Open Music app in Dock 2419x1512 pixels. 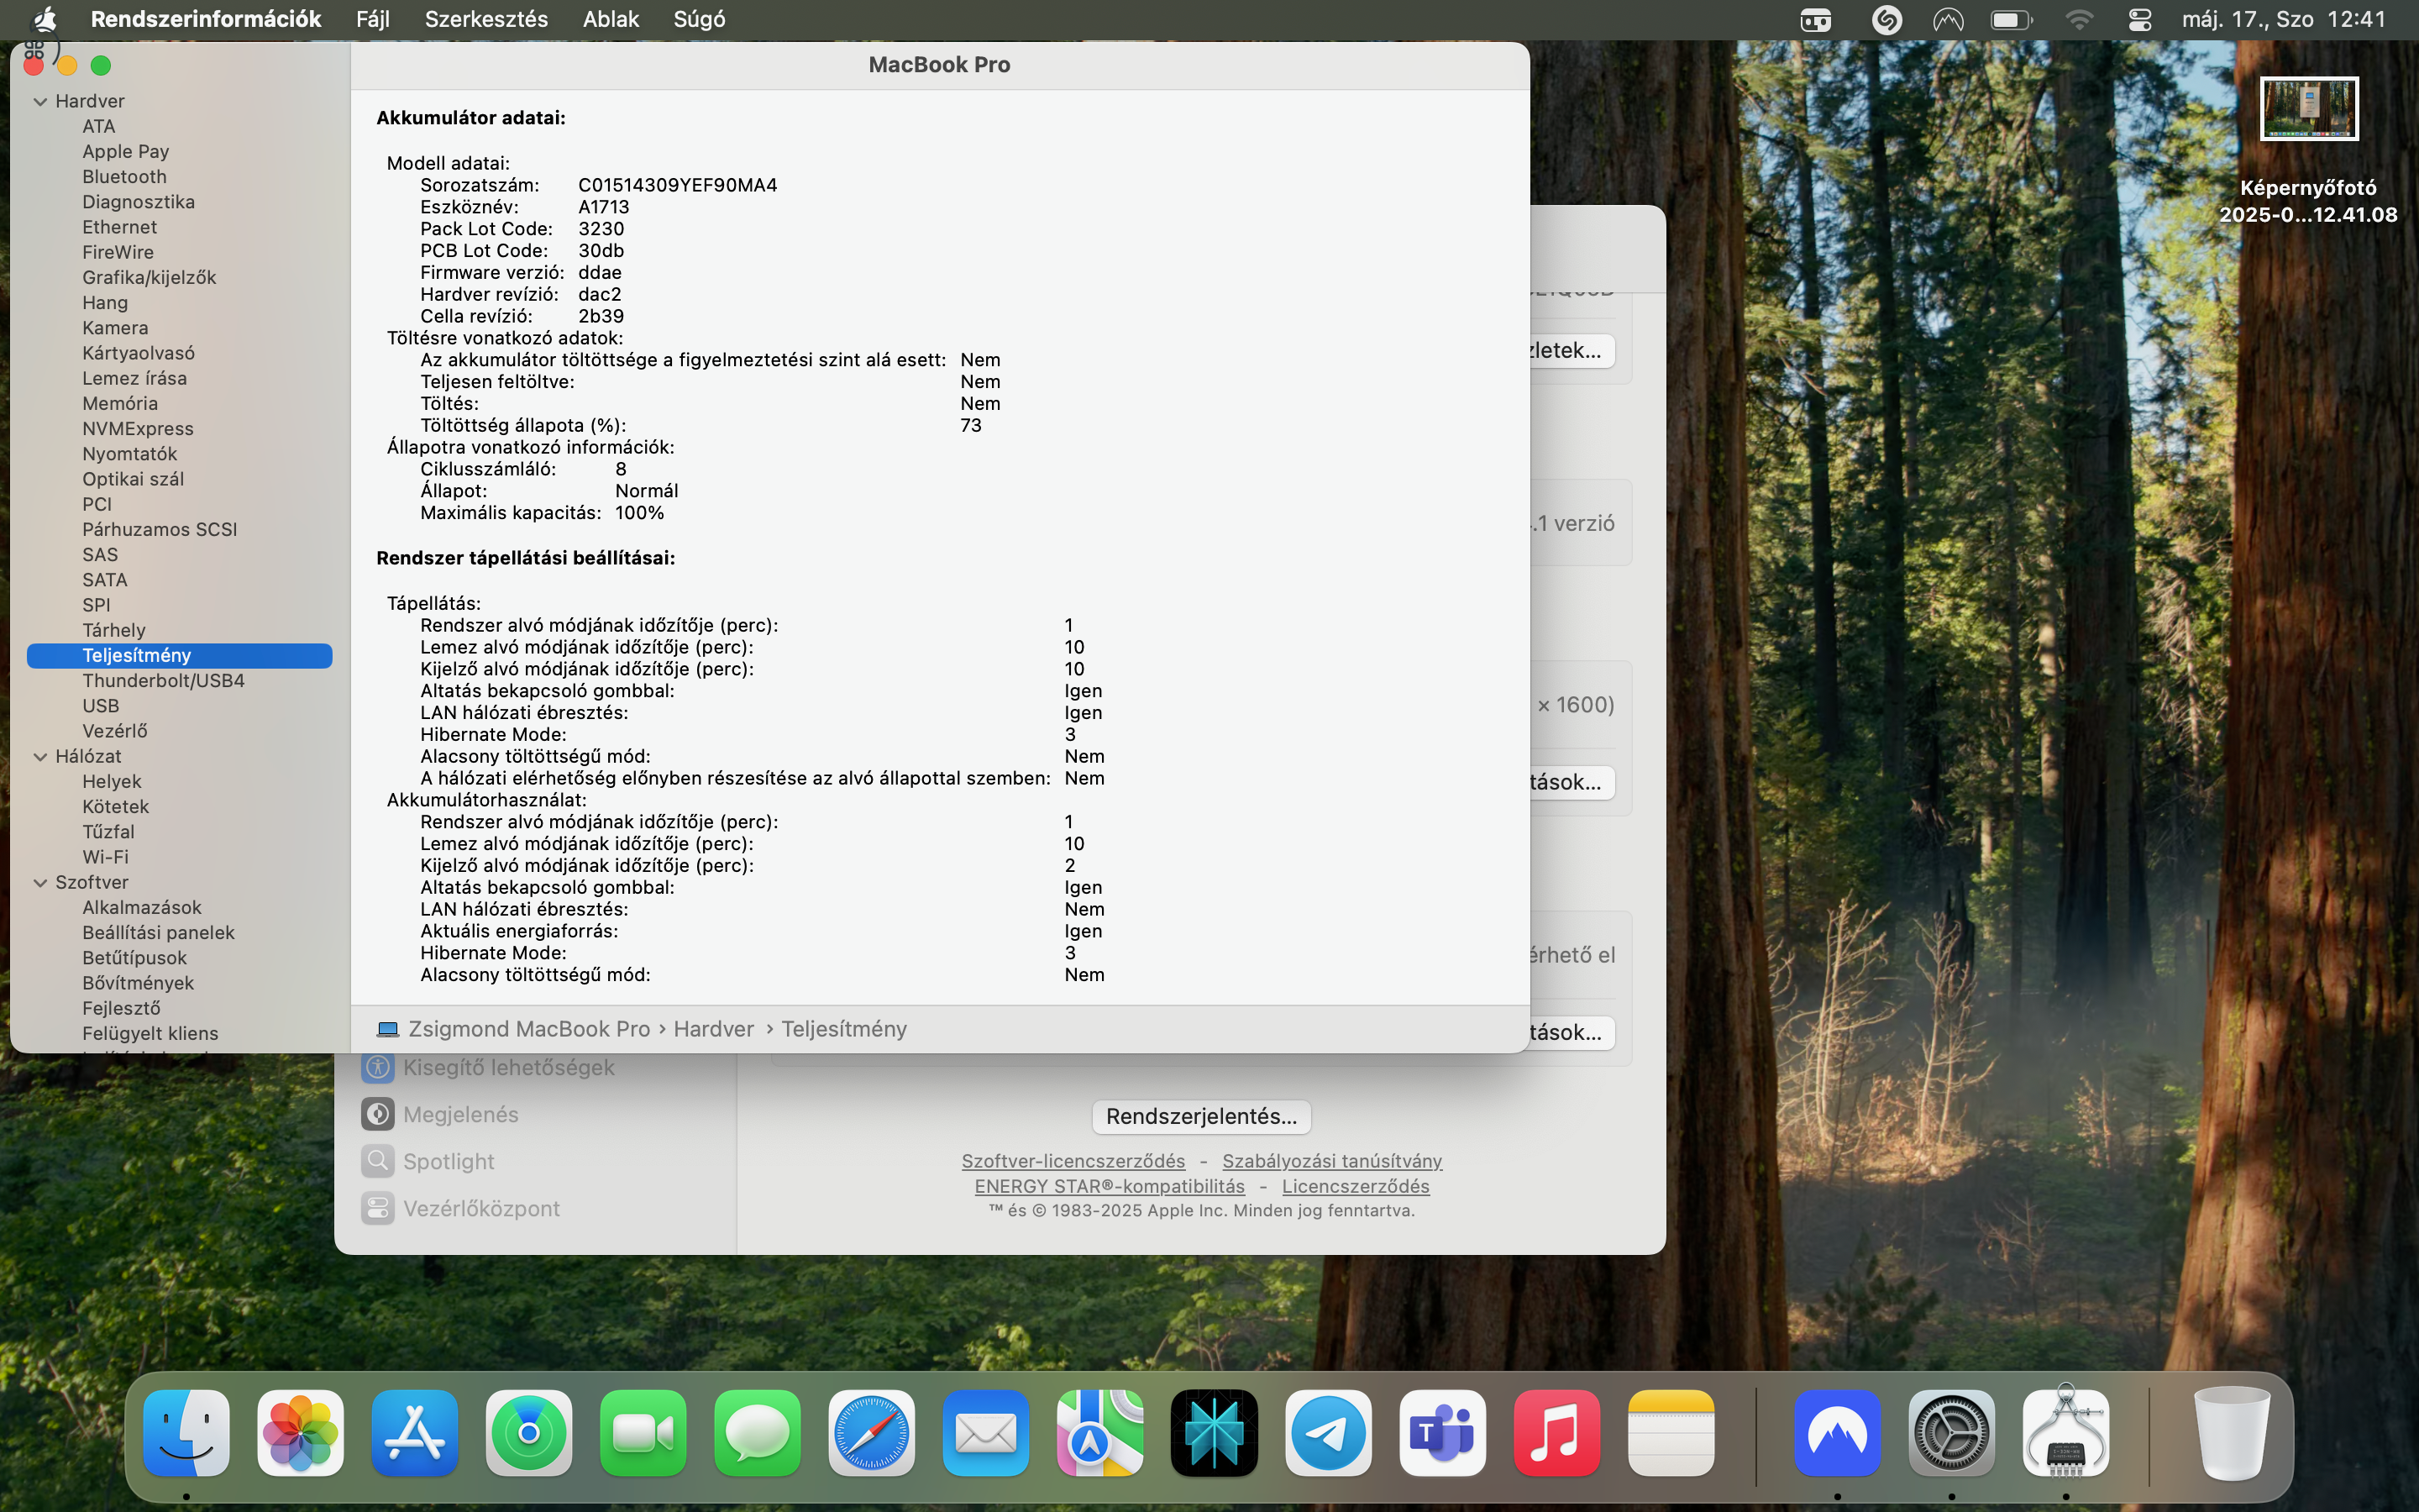1556,1433
